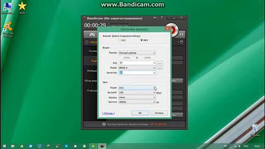The width and height of the screenshot is (265, 149).
Task: Open File Explorer from the taskbar
Action: point(13,146)
